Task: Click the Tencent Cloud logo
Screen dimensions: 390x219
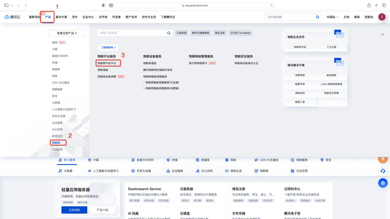Action: coord(13,17)
